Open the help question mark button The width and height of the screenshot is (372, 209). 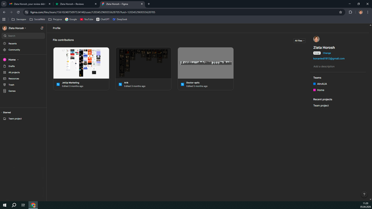point(364,194)
